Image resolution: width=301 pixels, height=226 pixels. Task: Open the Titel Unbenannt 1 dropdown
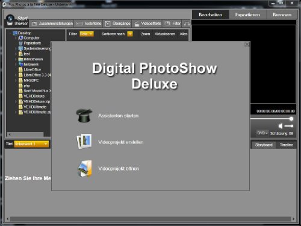(31, 144)
